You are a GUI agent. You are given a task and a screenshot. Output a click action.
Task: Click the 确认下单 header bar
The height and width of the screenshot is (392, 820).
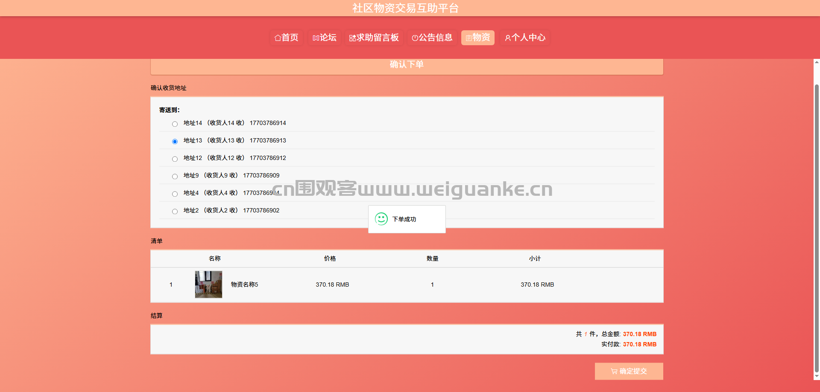pyautogui.click(x=407, y=67)
